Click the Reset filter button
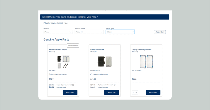210x110 pixels. pos(160,32)
